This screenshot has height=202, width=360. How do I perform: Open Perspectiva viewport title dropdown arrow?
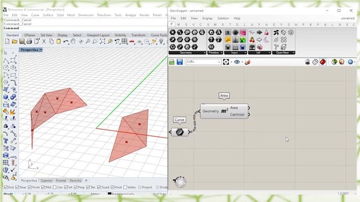tap(41, 50)
